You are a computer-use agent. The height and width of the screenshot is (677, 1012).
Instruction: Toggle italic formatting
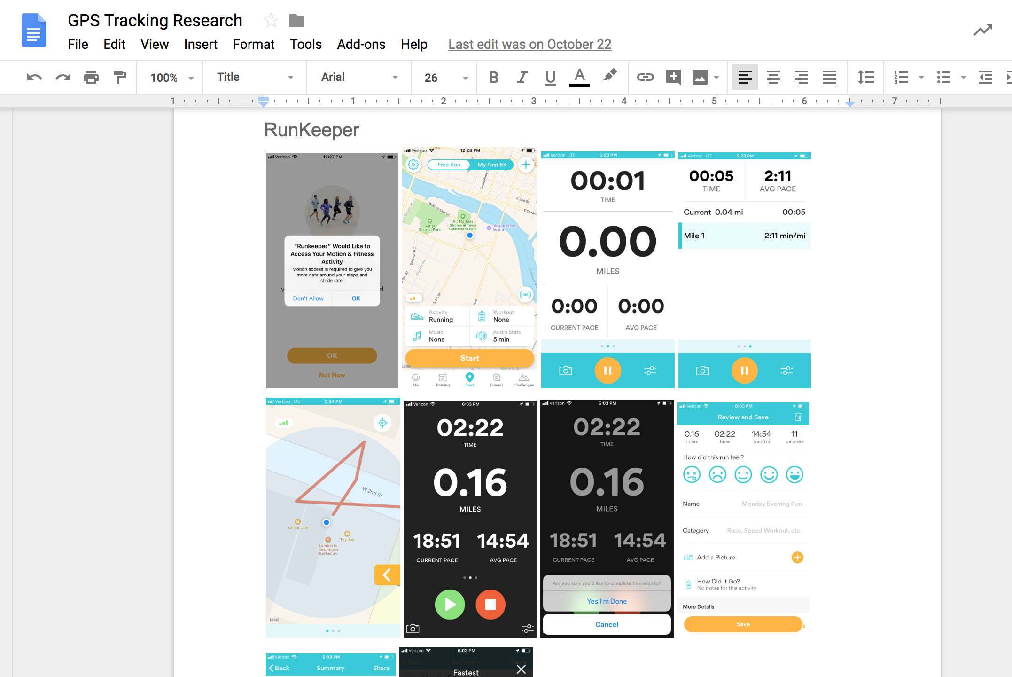click(x=522, y=77)
